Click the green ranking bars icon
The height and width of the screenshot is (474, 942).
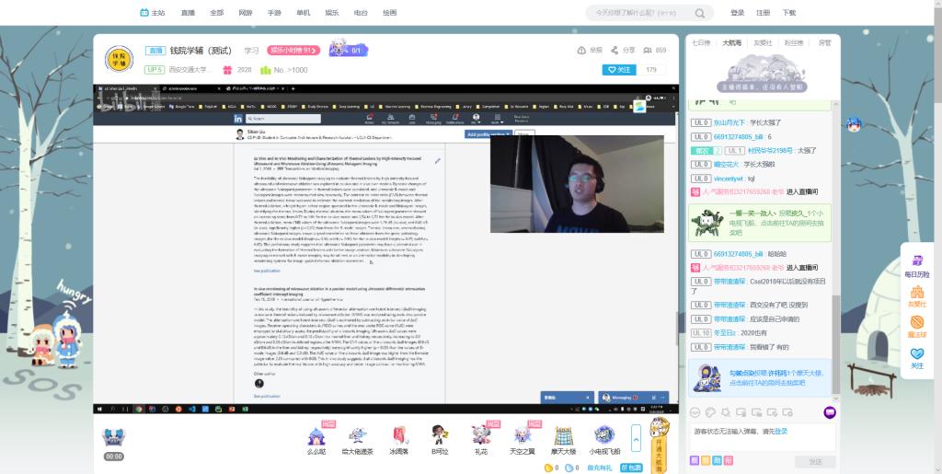[266, 70]
